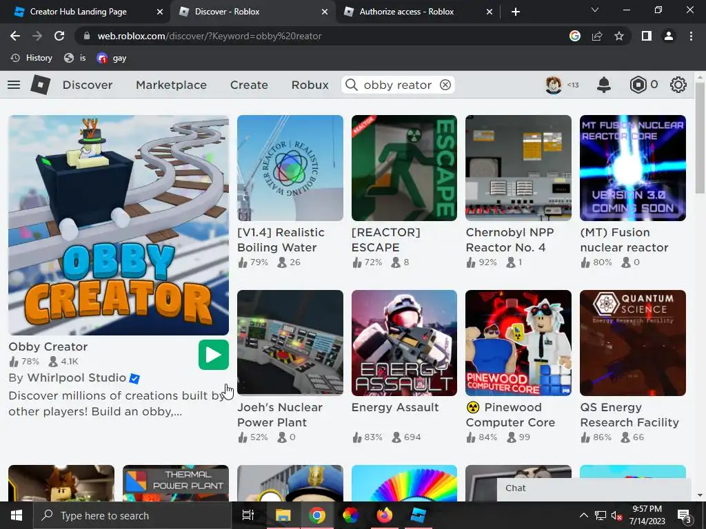This screenshot has width=706, height=529.
Task: Select Robux in the navigation bar
Action: (x=310, y=85)
